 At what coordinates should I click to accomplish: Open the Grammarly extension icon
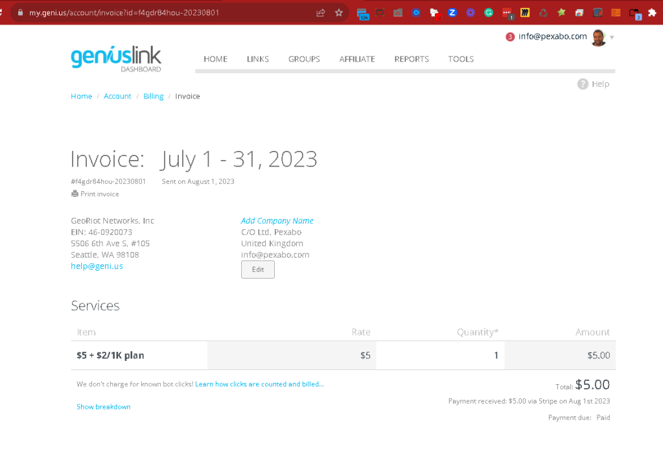pyautogui.click(x=489, y=13)
